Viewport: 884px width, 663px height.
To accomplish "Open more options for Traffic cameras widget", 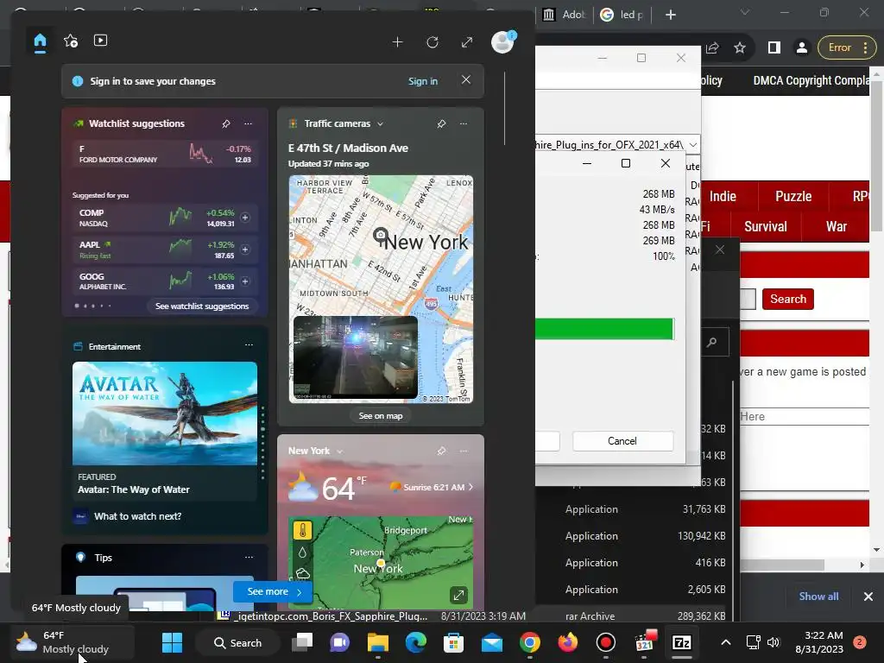I will coord(464,123).
